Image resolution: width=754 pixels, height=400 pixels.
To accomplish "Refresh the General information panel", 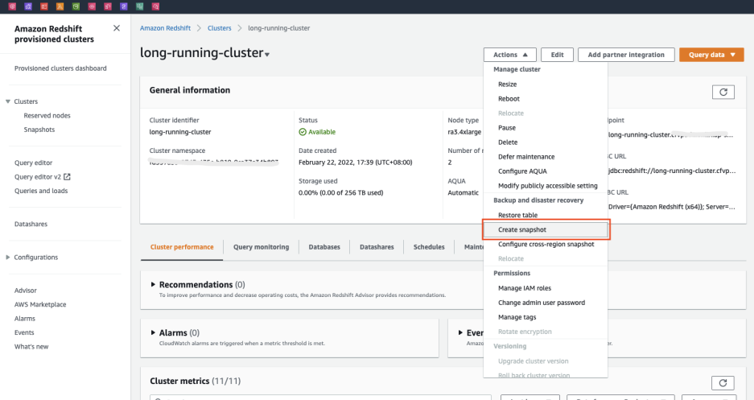I will pos(723,92).
